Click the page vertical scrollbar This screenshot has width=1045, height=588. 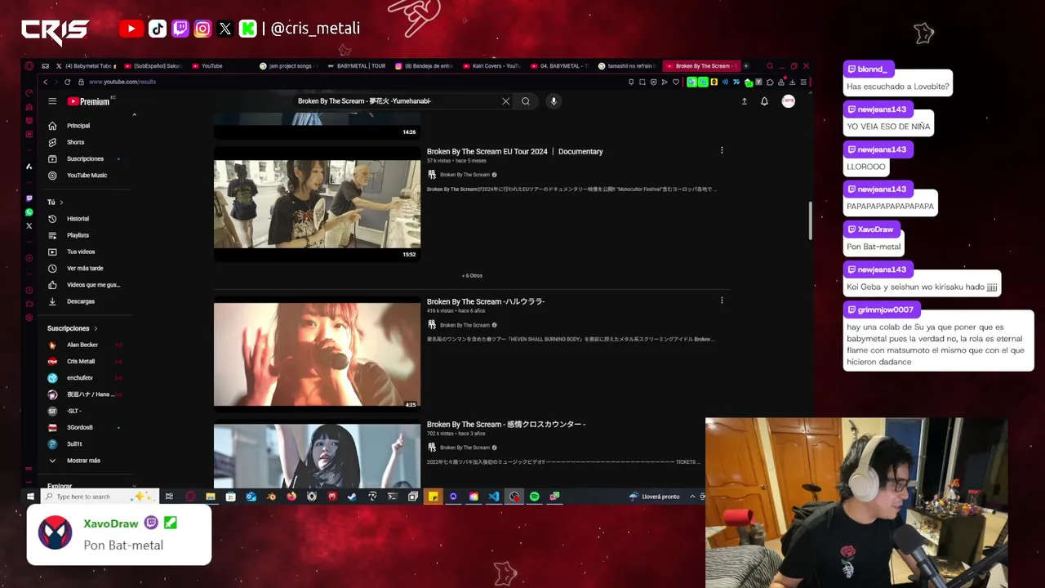point(810,220)
